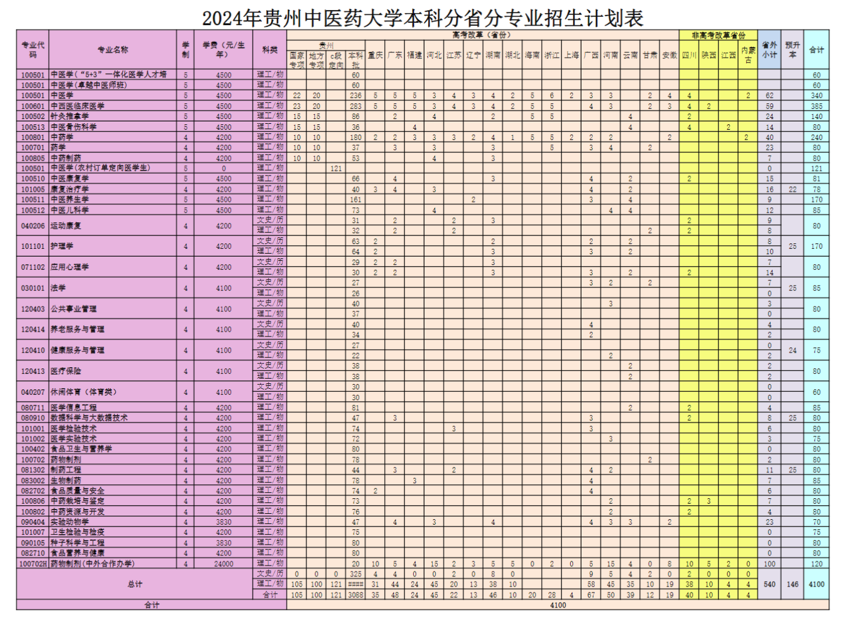This screenshot has height=619, width=846.
Task: Click the 学费(元/生年) column header
Action: tap(223, 50)
